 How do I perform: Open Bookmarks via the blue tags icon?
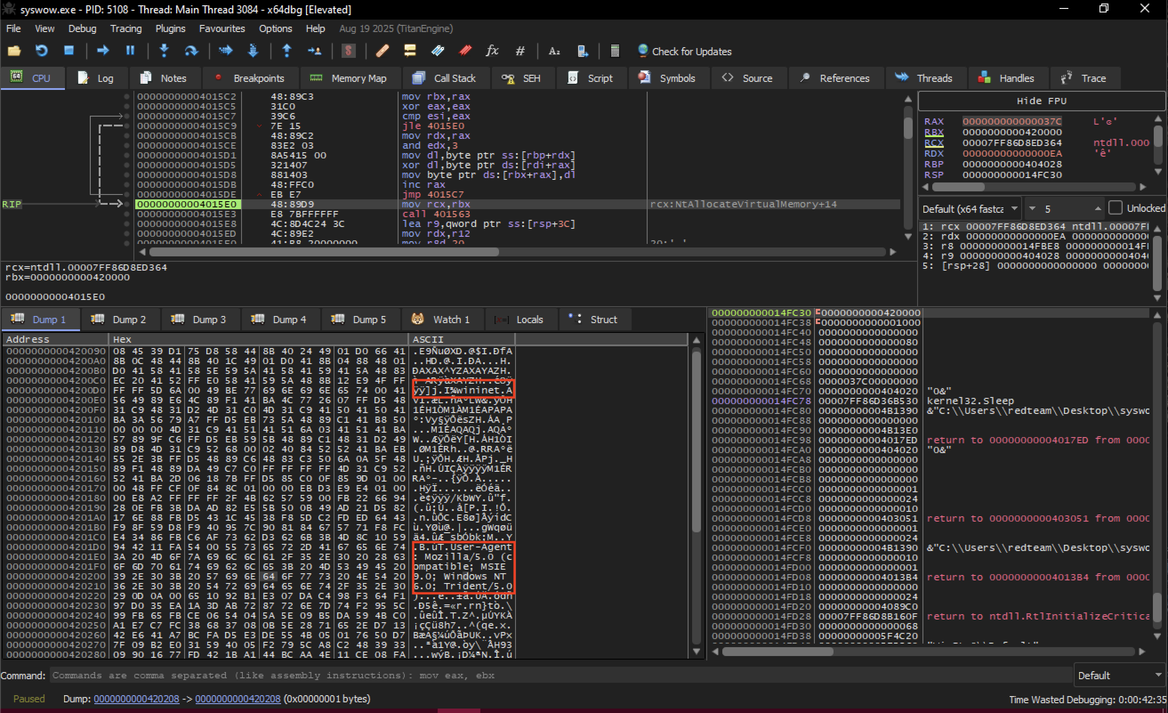point(438,51)
